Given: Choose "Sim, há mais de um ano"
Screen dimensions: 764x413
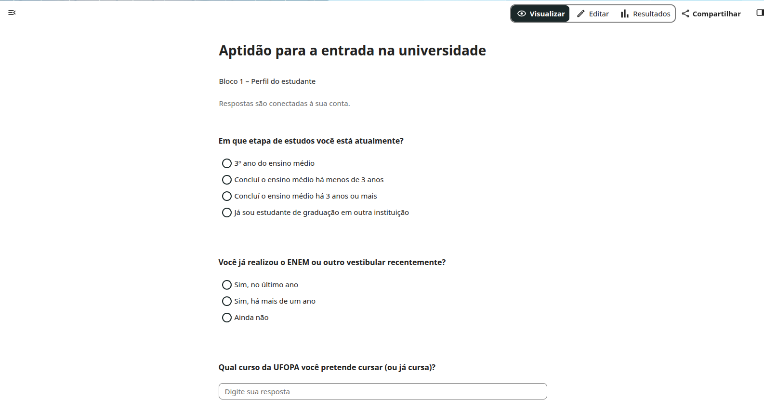Looking at the screenshot, I should pyautogui.click(x=227, y=301).
